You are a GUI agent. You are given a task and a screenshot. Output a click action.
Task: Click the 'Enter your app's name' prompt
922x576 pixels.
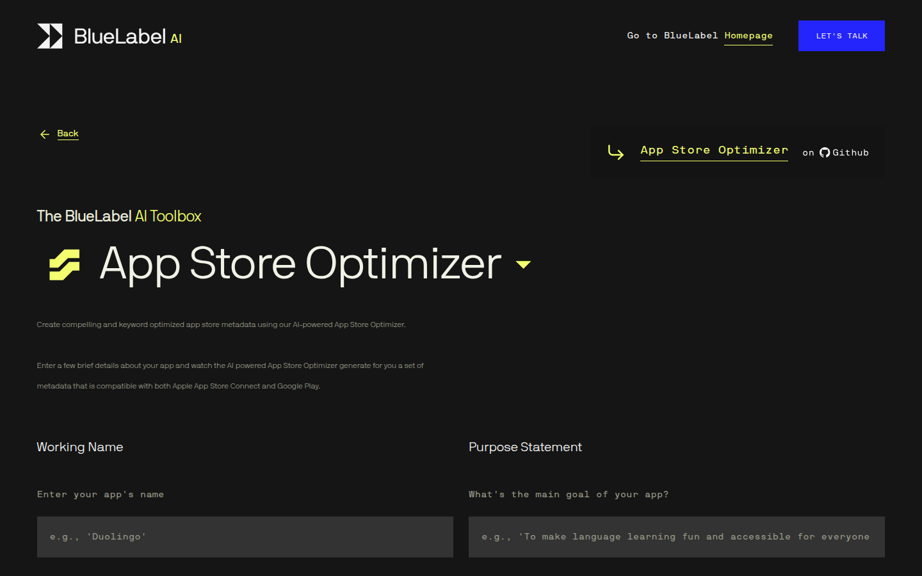[x=101, y=494]
